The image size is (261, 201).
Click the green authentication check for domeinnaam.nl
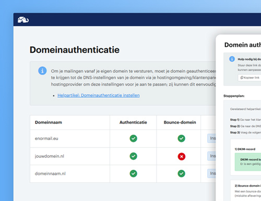coord(133,173)
